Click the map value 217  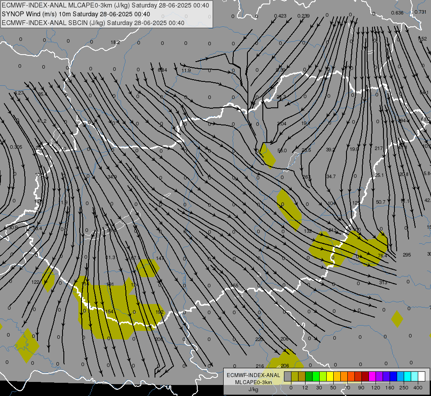pos(379,148)
